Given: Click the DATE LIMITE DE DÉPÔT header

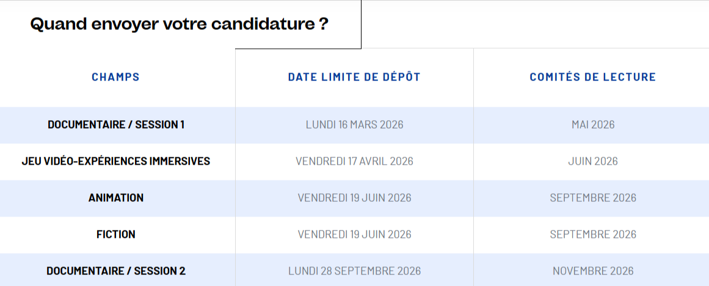Looking at the screenshot, I should coord(354,77).
